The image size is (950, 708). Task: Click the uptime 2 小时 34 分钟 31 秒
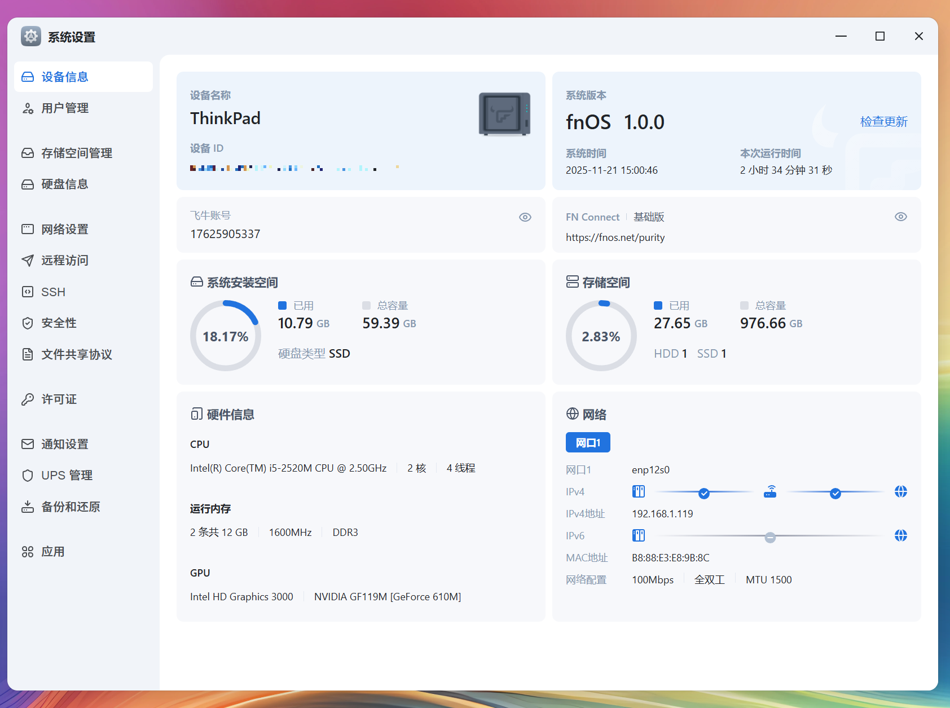[786, 170]
